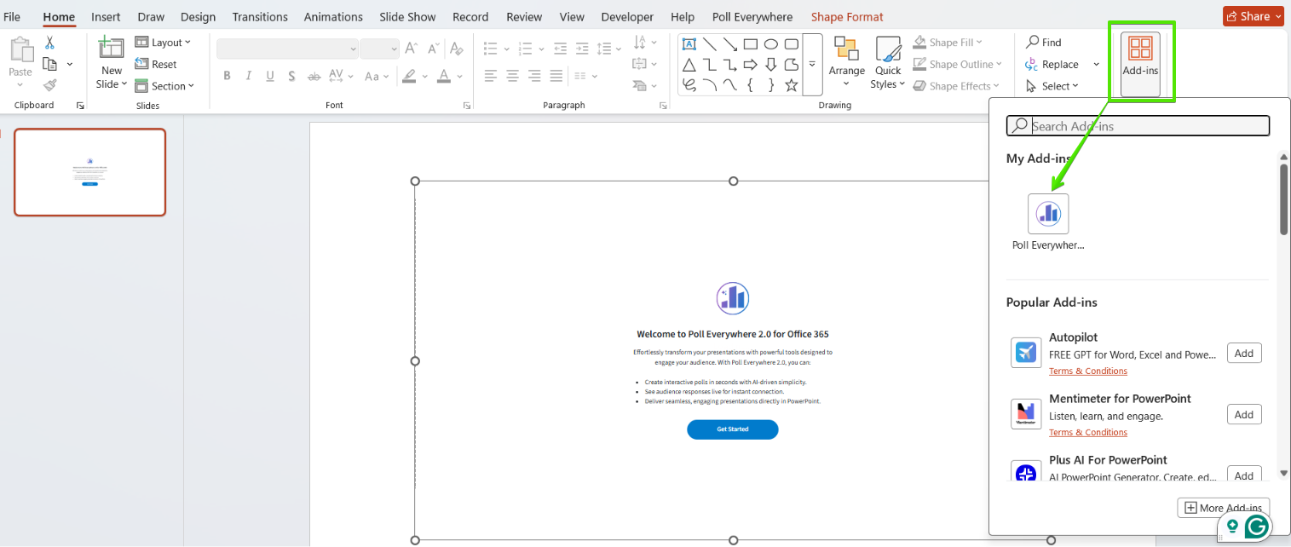This screenshot has width=1291, height=547.
Task: Switch to the Transitions tab
Action: point(260,17)
